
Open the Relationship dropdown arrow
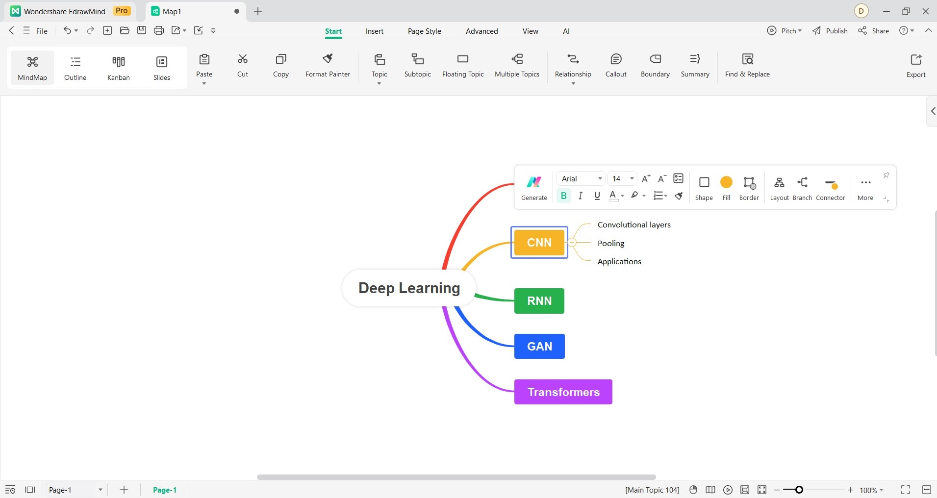[573, 84]
